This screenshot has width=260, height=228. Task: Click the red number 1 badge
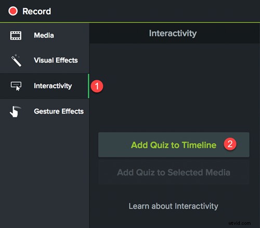pyautogui.click(x=97, y=86)
